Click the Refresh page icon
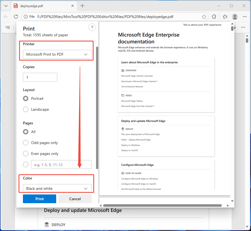The image size is (251, 231). [x=16, y=17]
